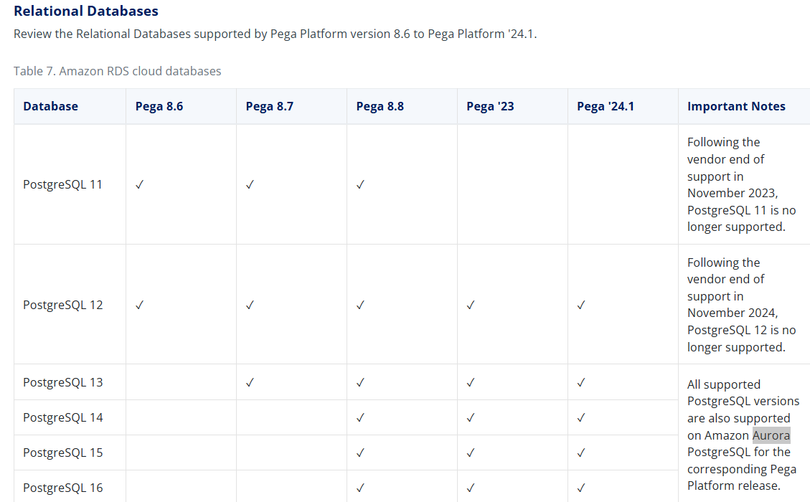This screenshot has width=810, height=502.
Task: Click PostgreSQL 15 checkmark under Pega 8.8
Action: (361, 453)
